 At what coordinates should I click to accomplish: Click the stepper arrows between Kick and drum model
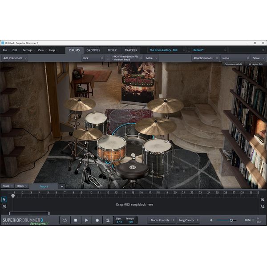107,58
